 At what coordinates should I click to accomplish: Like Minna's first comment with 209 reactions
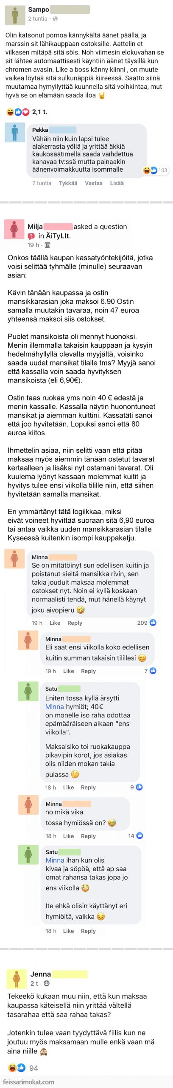coord(55,623)
